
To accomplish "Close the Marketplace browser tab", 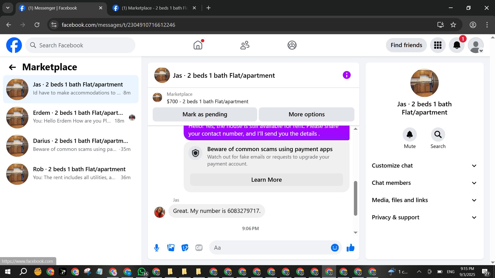I will [x=194, y=8].
